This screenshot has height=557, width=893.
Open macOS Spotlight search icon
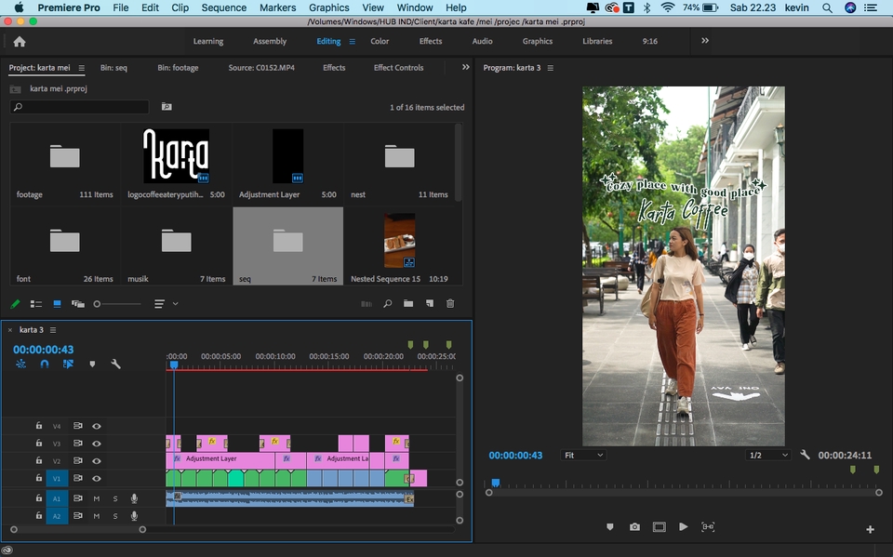point(827,8)
